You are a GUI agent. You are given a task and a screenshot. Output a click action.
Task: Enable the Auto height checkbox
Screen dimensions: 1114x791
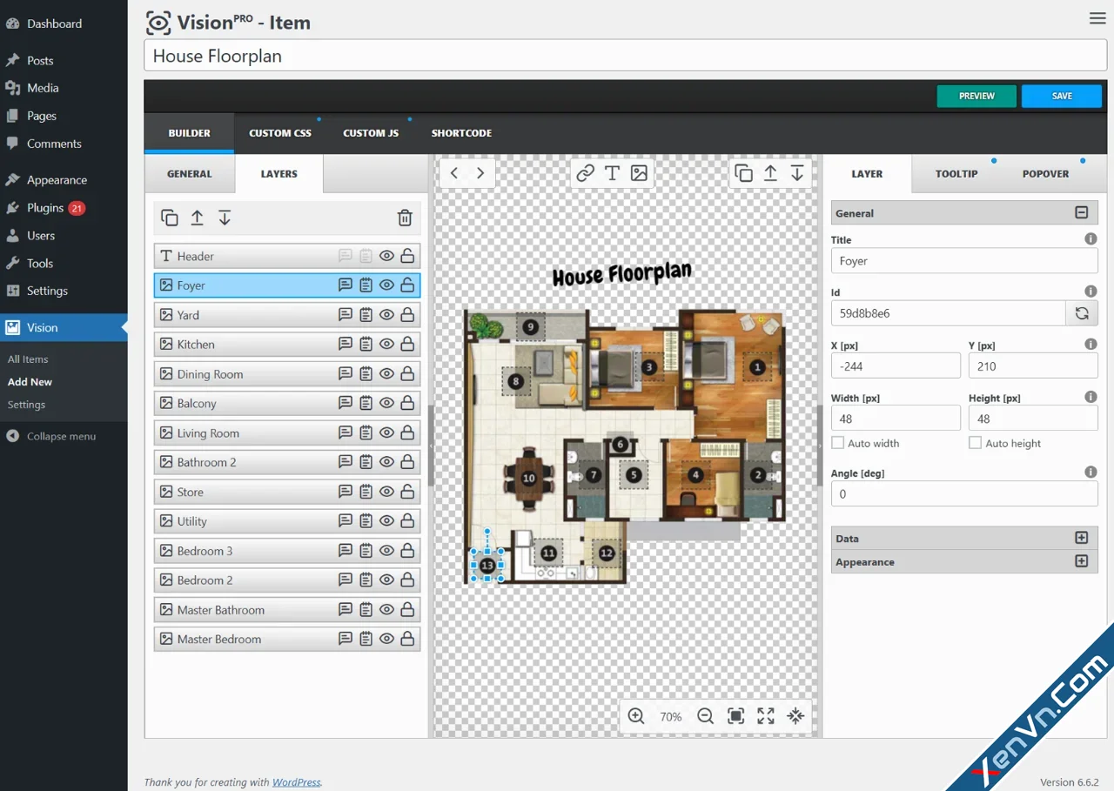tap(976, 443)
